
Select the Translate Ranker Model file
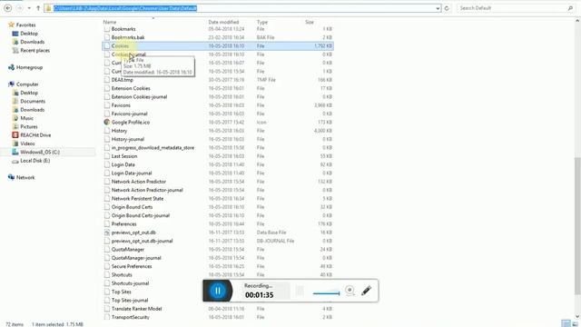coord(136,309)
